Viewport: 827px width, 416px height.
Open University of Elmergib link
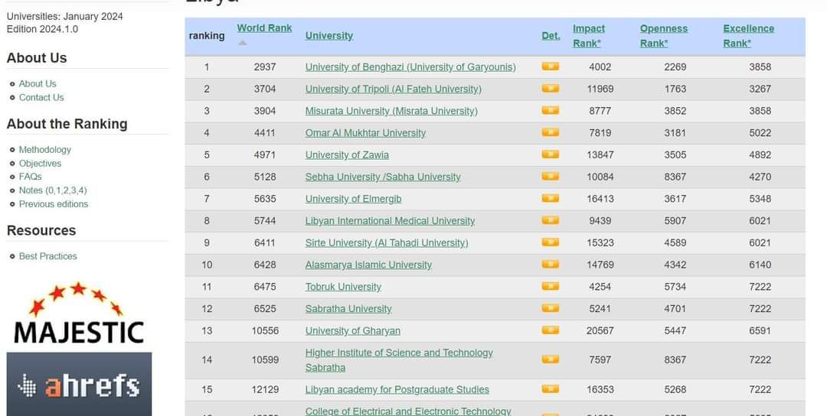353,199
